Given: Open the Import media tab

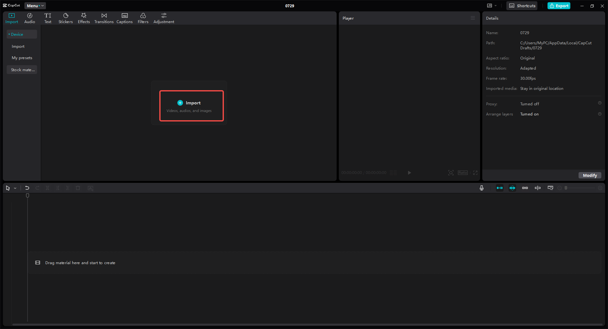Looking at the screenshot, I should tap(12, 18).
